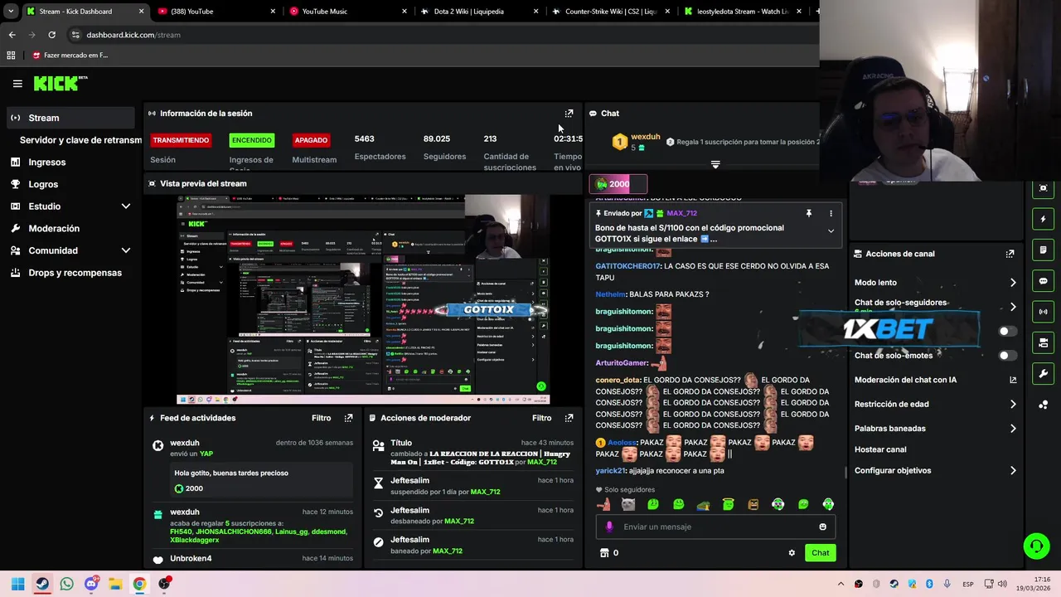The image size is (1061, 597).
Task: Open MAX_712 username in pinned message
Action: [681, 213]
